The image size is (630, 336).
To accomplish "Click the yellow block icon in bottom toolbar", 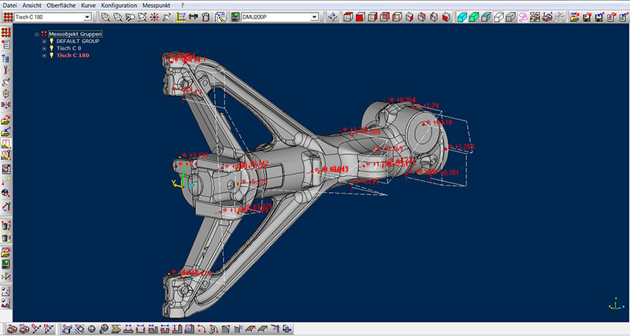I will point(116,329).
